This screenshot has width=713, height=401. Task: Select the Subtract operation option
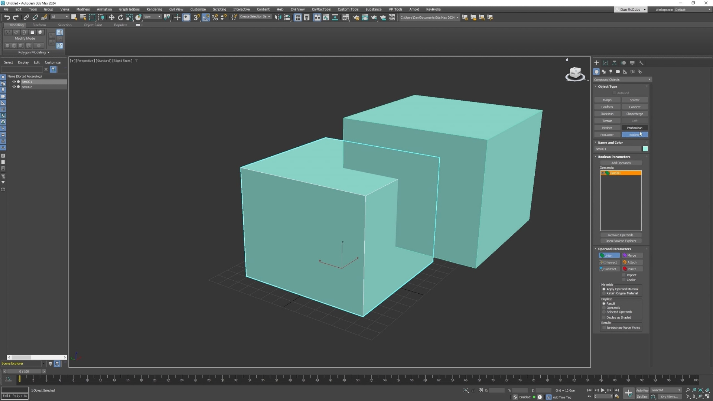tap(609, 269)
